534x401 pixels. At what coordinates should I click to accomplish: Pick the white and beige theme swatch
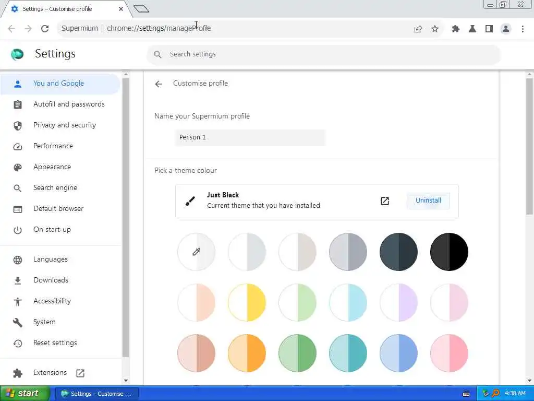point(298,252)
